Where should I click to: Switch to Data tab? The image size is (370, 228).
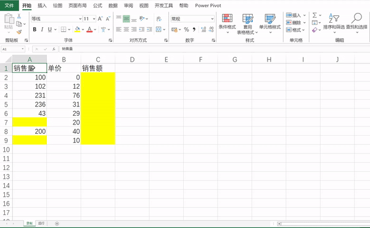[113, 6]
